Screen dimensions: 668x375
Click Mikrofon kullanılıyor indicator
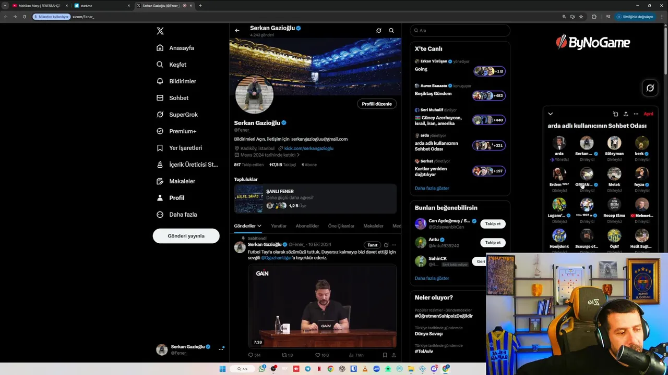tap(51, 17)
